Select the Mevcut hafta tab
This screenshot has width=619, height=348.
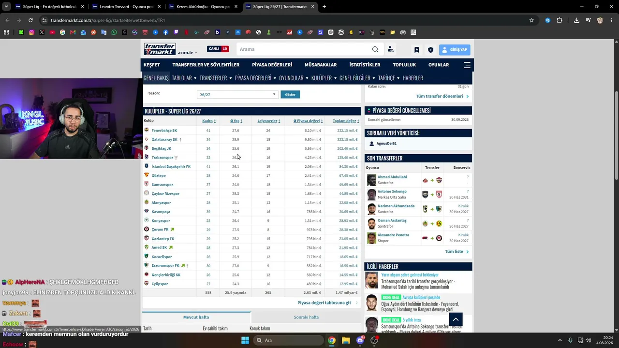pyautogui.click(x=196, y=317)
